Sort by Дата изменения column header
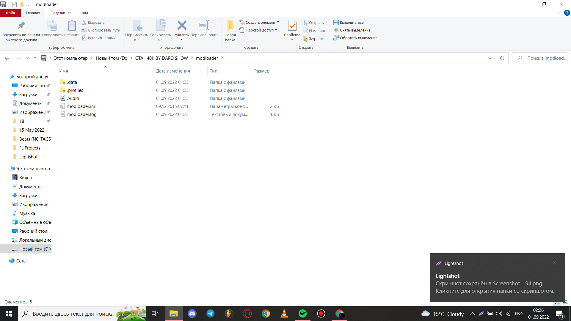Image resolution: width=571 pixels, height=321 pixels. pos(181,71)
